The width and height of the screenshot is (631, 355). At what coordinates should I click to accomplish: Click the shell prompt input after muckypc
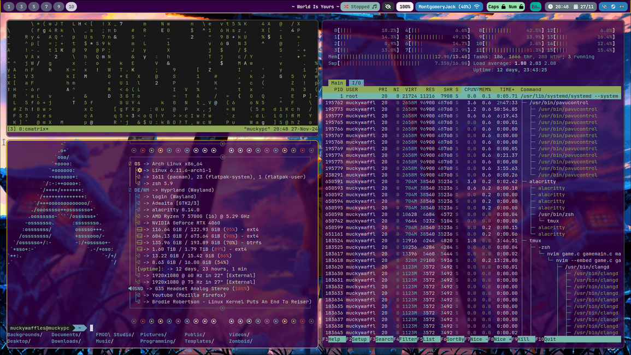pos(91,328)
